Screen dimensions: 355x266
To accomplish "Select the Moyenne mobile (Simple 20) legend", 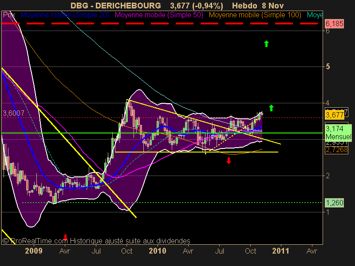I will (65, 15).
